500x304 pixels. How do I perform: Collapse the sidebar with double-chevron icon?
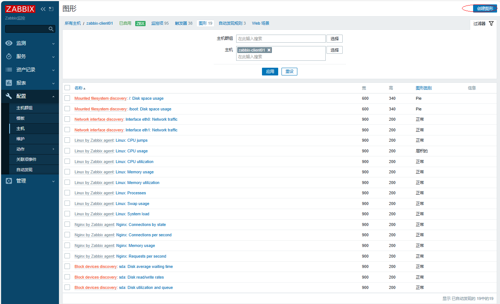point(43,9)
